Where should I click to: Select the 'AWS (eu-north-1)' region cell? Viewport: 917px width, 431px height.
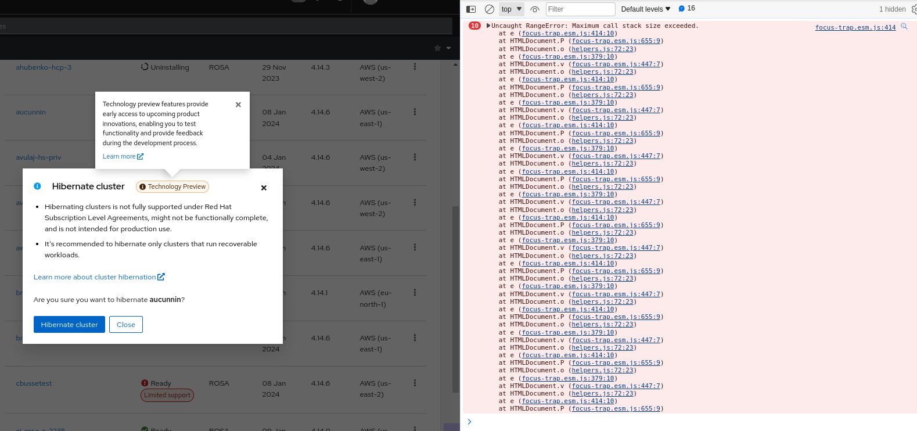[376, 299]
